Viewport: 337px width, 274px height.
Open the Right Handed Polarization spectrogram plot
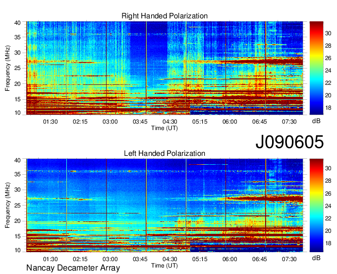click(x=165, y=68)
